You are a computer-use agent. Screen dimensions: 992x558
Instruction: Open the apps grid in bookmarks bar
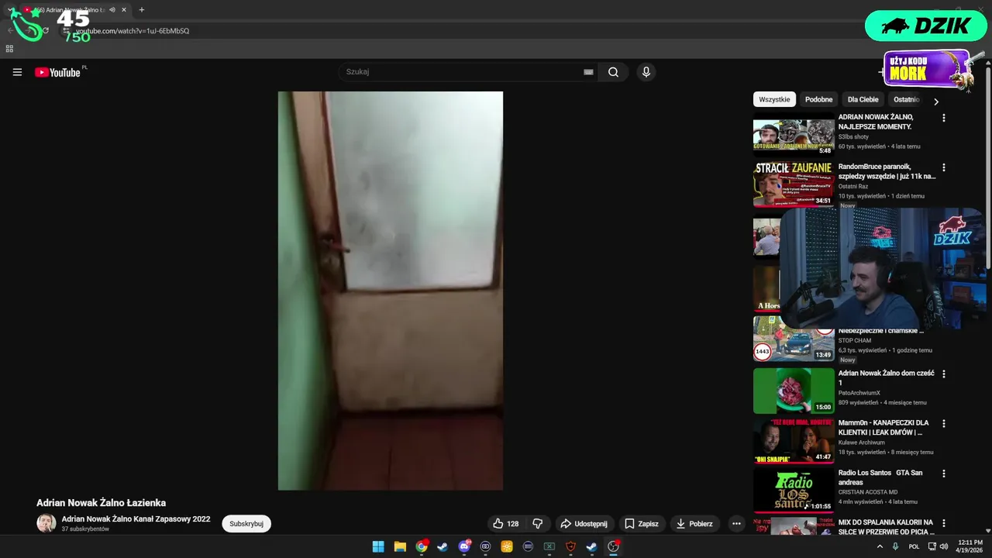coord(9,49)
